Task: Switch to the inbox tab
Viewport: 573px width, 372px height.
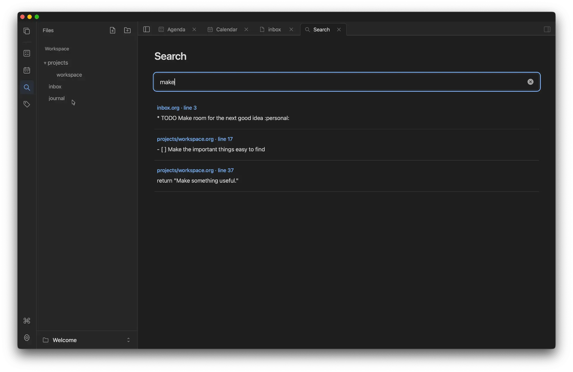Action: coord(274,29)
